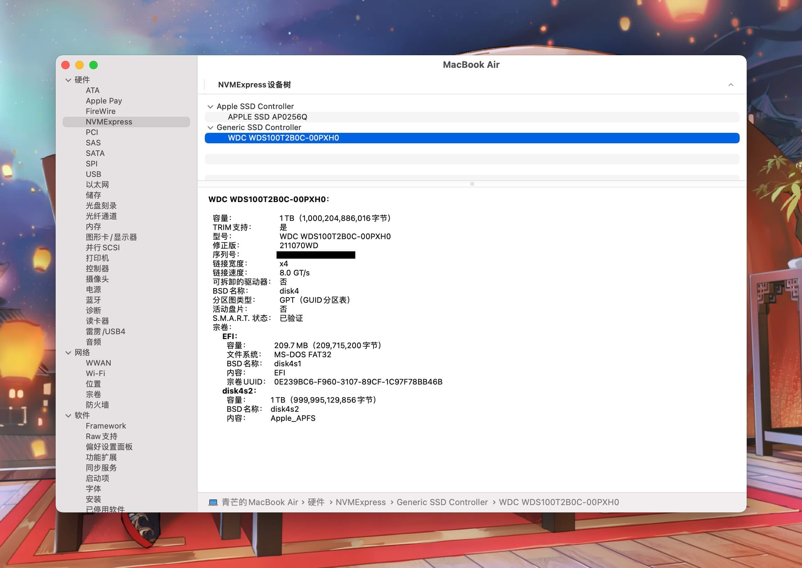
Task: Select APPLE SSD AP0256Q in device tree
Action: (x=267, y=117)
